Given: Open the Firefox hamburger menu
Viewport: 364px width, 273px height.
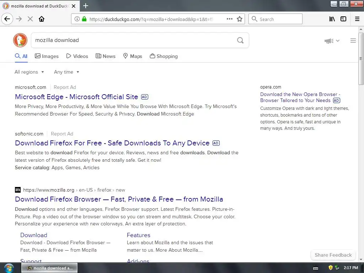Looking at the screenshot, I should tap(357, 19).
